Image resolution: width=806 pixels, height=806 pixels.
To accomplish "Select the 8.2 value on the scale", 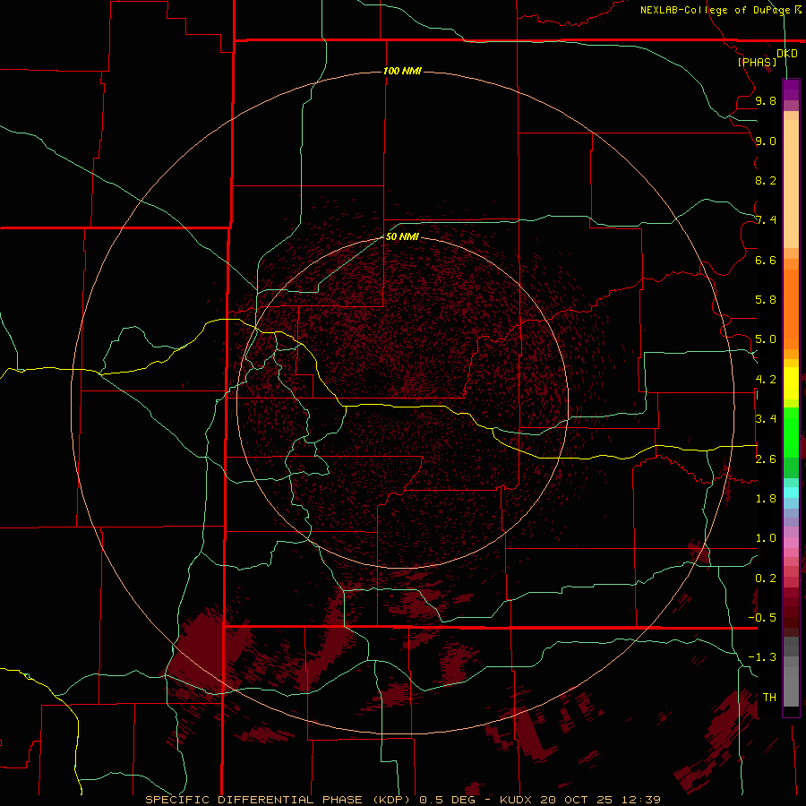I will coord(766,180).
